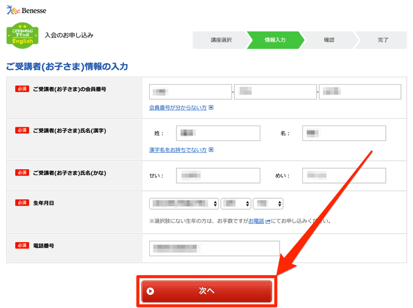413x308 pixels.
Task: Click the play icon on 次へ button
Action: click(x=150, y=291)
